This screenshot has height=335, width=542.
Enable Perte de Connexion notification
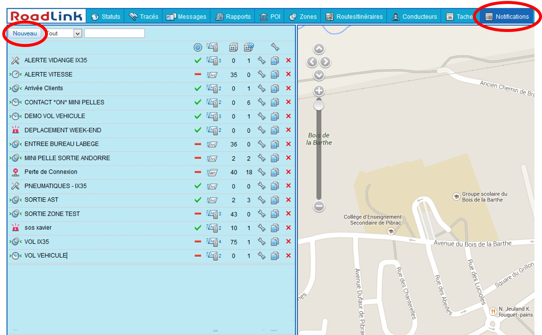(198, 172)
